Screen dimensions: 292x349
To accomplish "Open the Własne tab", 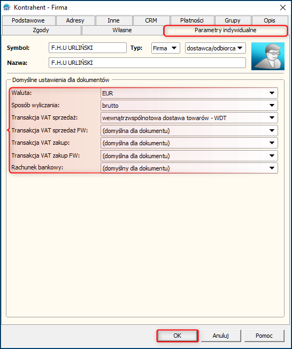I will point(122,30).
